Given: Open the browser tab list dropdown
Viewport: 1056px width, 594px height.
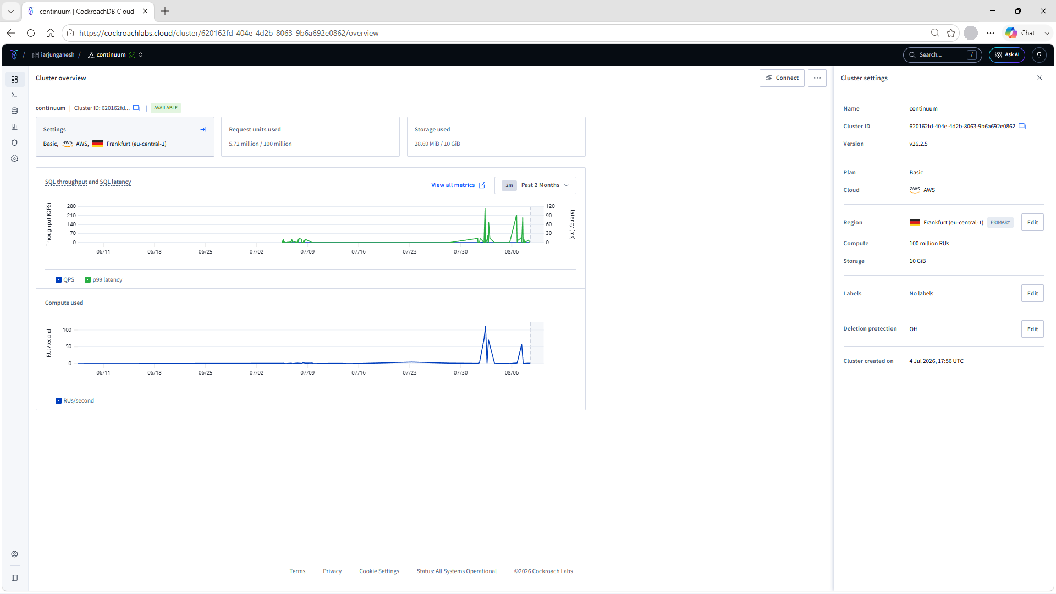Looking at the screenshot, I should point(11,11).
